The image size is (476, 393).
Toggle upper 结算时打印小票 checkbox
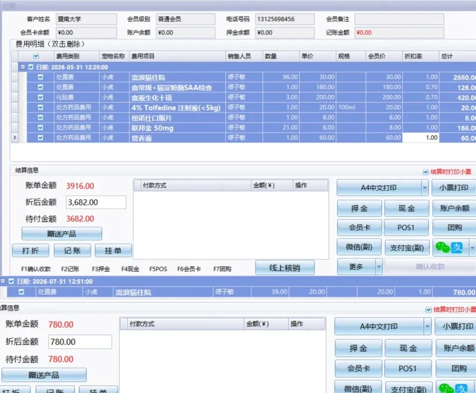click(426, 172)
